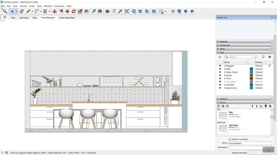
Task: Select the Paint Bucket tool
Action: coord(100,12)
